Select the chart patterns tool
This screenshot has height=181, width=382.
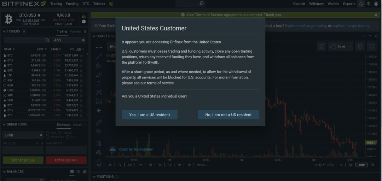[99, 92]
